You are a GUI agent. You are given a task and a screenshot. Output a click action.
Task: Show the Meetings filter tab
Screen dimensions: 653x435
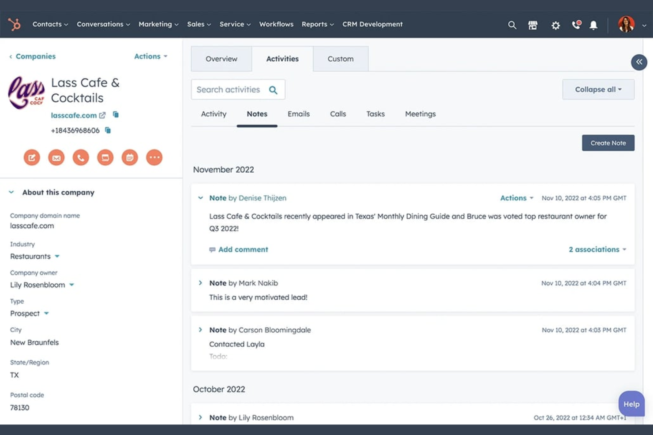[420, 114]
